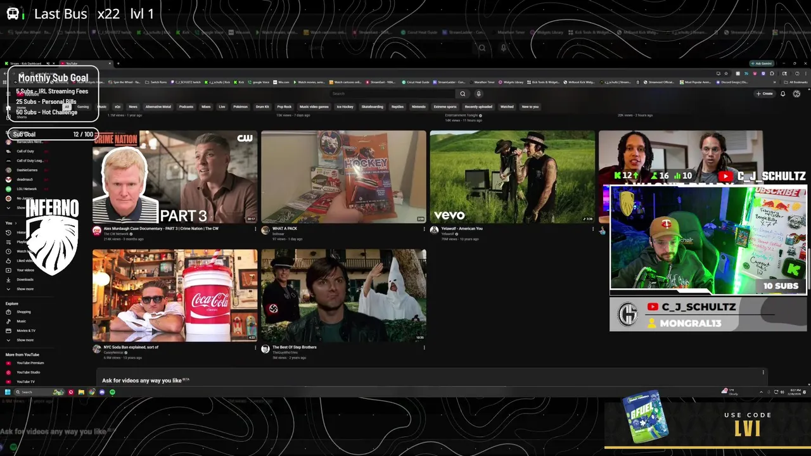811x456 pixels.
Task: Click The Best Of Step Brothers title
Action: pos(295,347)
